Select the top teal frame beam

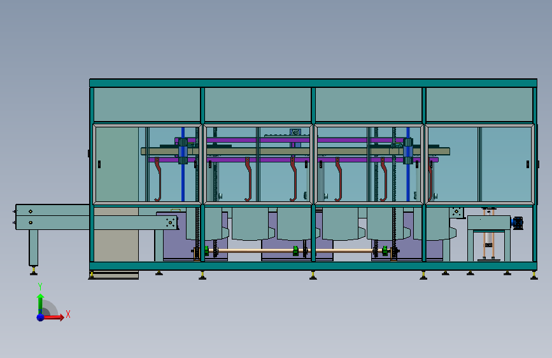point(313,83)
